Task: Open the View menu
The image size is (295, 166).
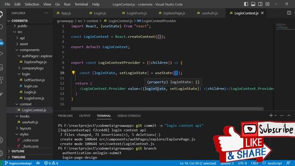Action: point(47,4)
